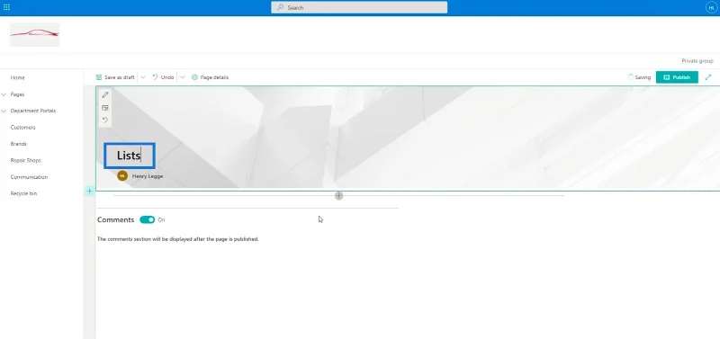Screen dimensions: 720x339
Task: Click the expand content double-arrow icon
Action: [x=708, y=77]
